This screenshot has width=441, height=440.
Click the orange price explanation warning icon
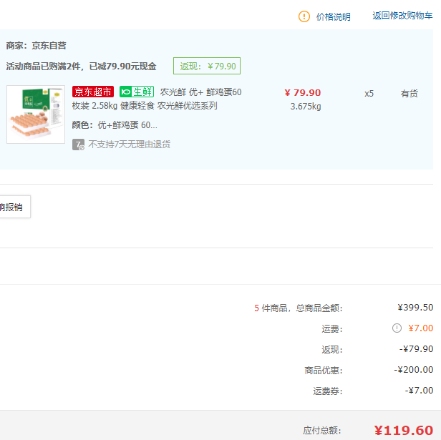click(304, 16)
